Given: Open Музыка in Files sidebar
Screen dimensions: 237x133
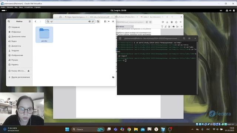Looking at the screenshot, I should 19,60.
